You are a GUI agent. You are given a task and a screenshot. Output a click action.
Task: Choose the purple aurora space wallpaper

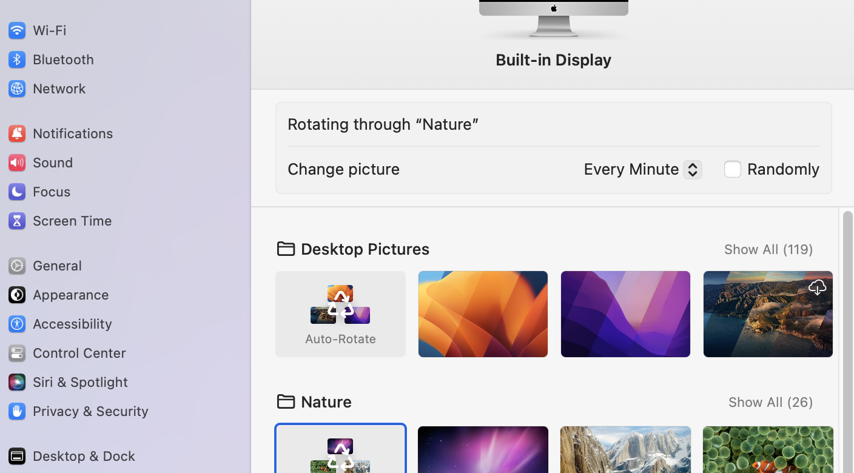pyautogui.click(x=483, y=449)
